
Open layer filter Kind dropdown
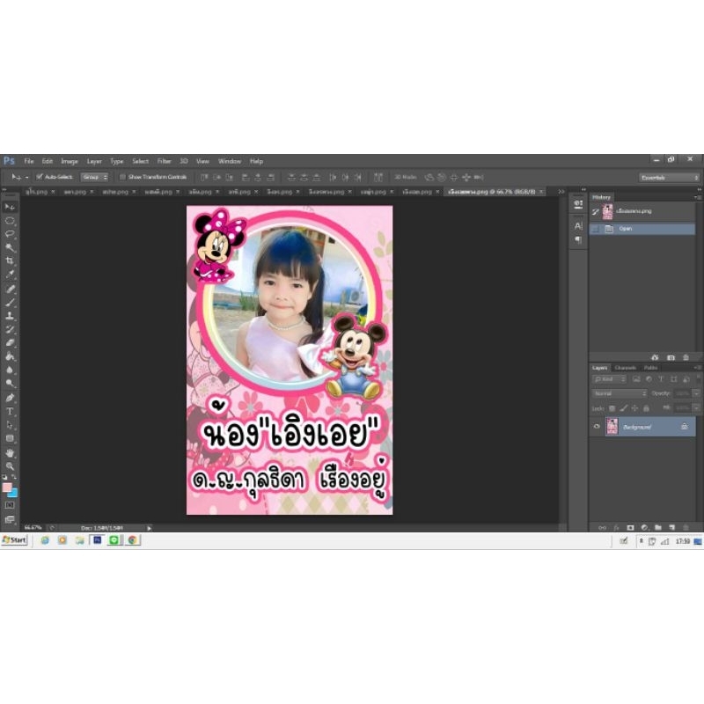[x=609, y=379]
